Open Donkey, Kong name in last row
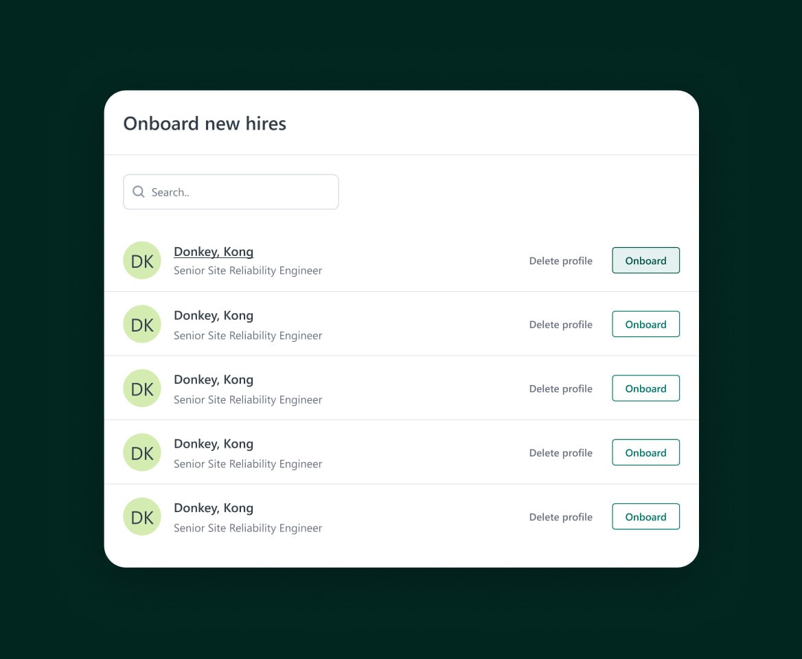This screenshot has height=659, width=802. click(214, 508)
